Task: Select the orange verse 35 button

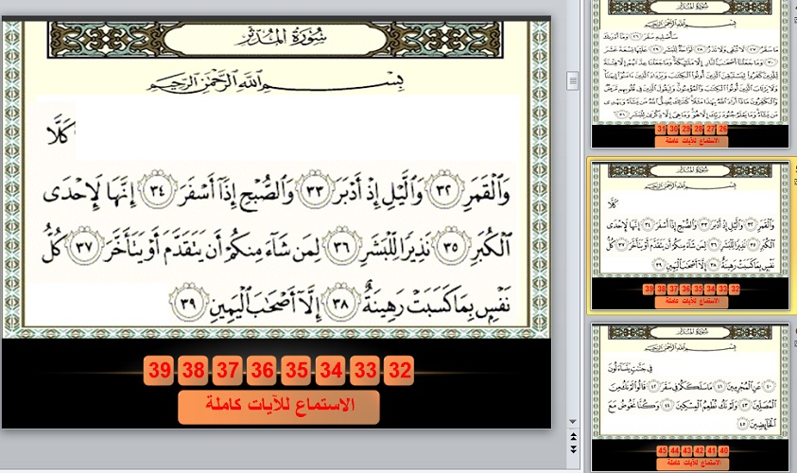Action: pyautogui.click(x=296, y=370)
